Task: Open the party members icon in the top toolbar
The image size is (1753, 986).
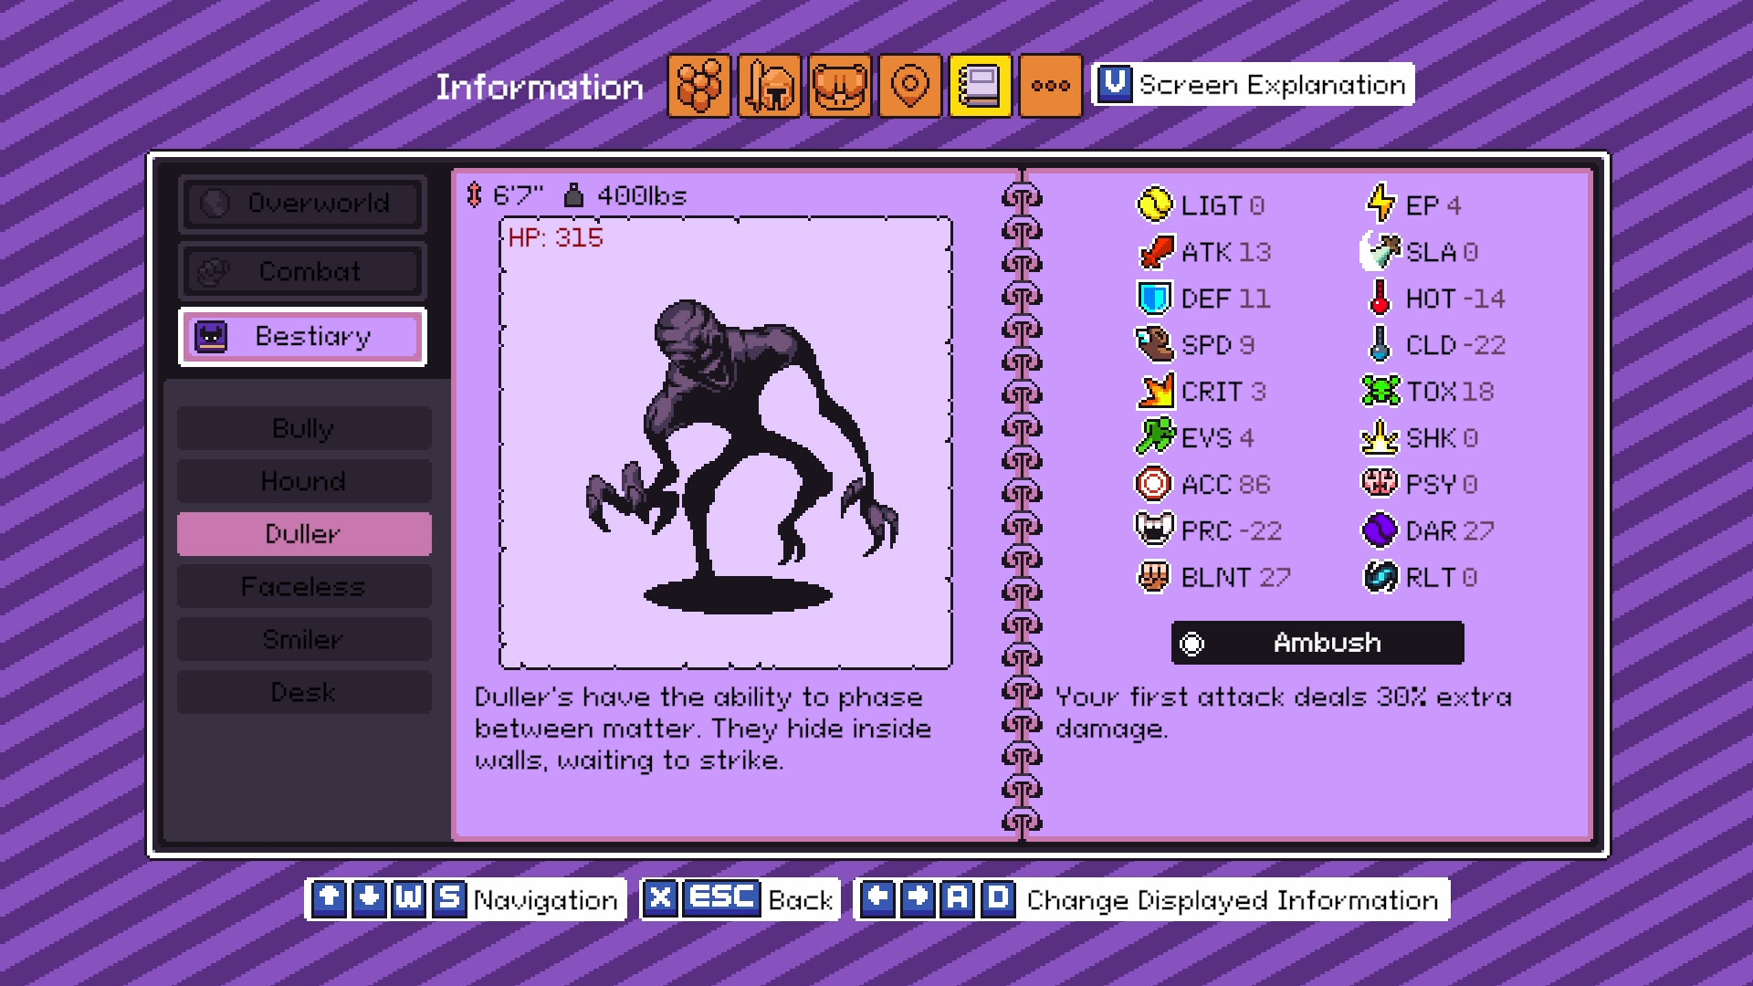Action: tap(698, 85)
